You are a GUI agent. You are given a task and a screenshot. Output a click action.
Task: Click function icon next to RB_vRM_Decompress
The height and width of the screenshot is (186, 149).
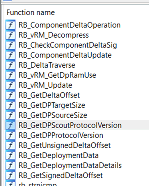pos(10,35)
